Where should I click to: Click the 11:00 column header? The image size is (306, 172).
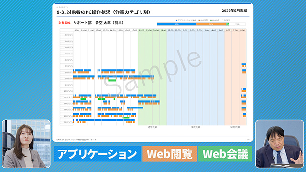tap(91, 30)
